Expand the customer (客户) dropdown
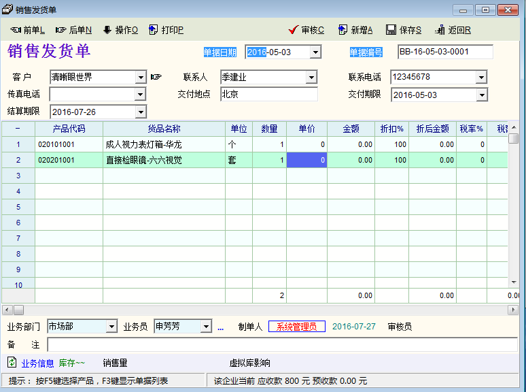 click(x=141, y=78)
